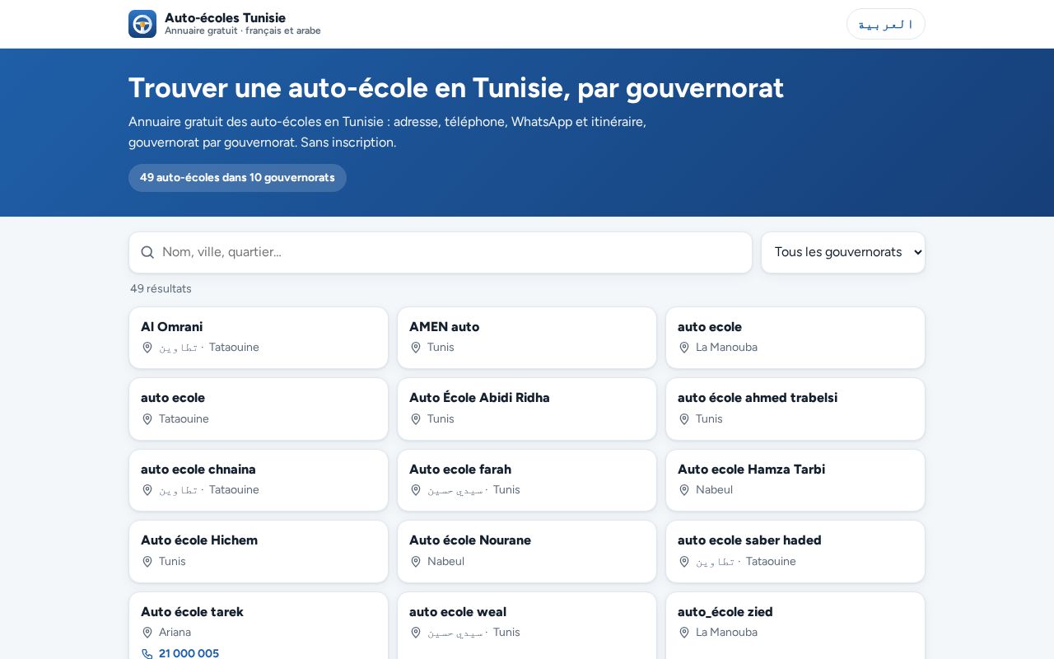
Task: Click the Auto-écoles Tunisie site title
Action: point(225,17)
